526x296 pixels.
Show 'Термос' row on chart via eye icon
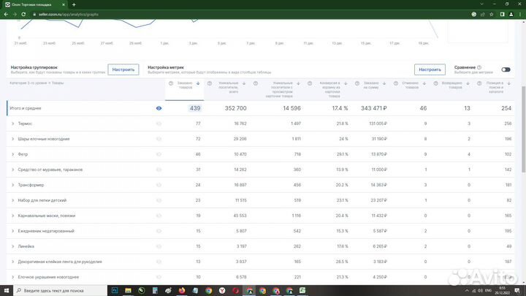pos(159,124)
